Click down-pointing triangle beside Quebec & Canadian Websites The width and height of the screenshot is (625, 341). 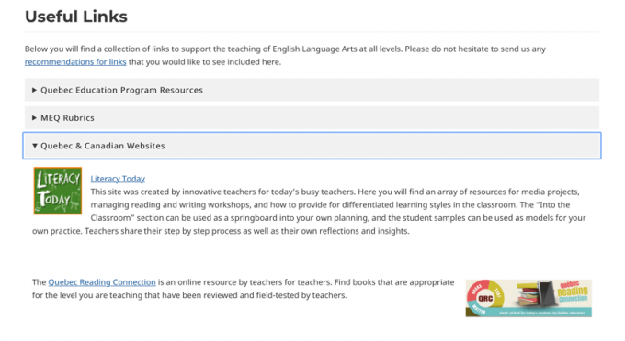35,146
